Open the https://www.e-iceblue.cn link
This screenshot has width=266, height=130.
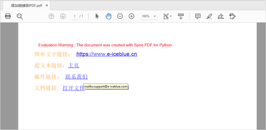tap(107, 54)
